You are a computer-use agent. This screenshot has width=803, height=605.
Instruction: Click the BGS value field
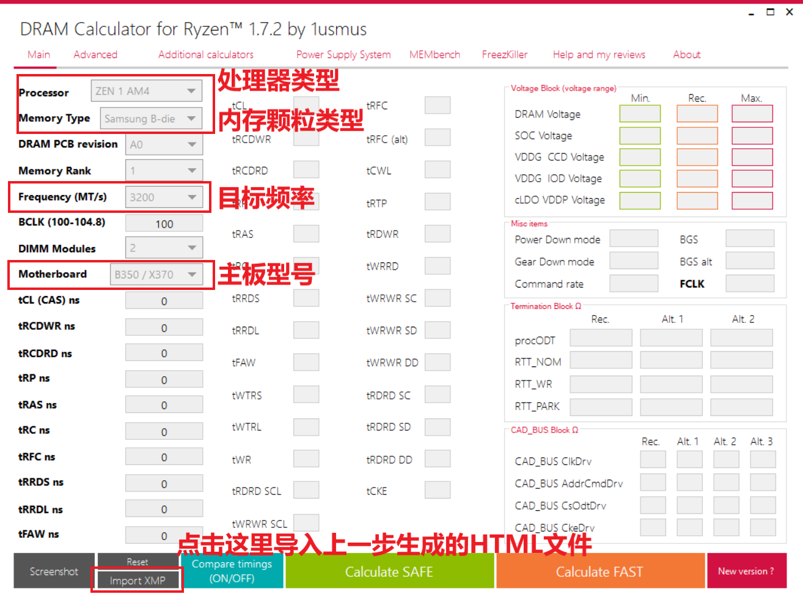tap(750, 239)
